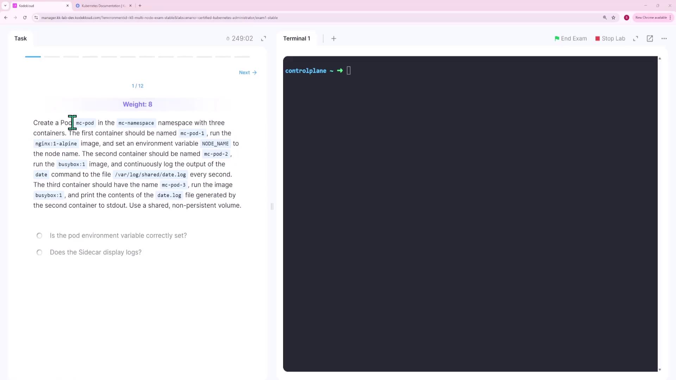Go to the Next question
The width and height of the screenshot is (676, 380).
coord(248,72)
